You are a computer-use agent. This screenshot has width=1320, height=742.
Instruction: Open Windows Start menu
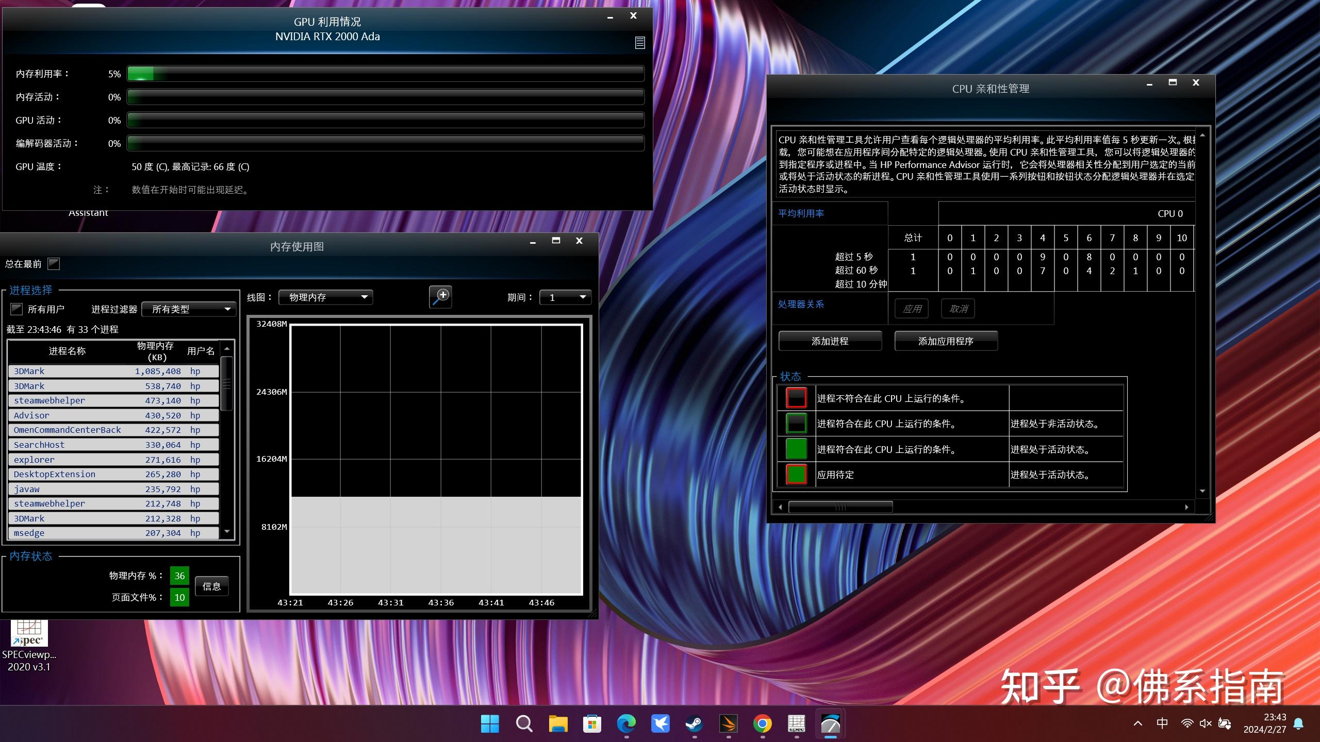pyautogui.click(x=490, y=723)
